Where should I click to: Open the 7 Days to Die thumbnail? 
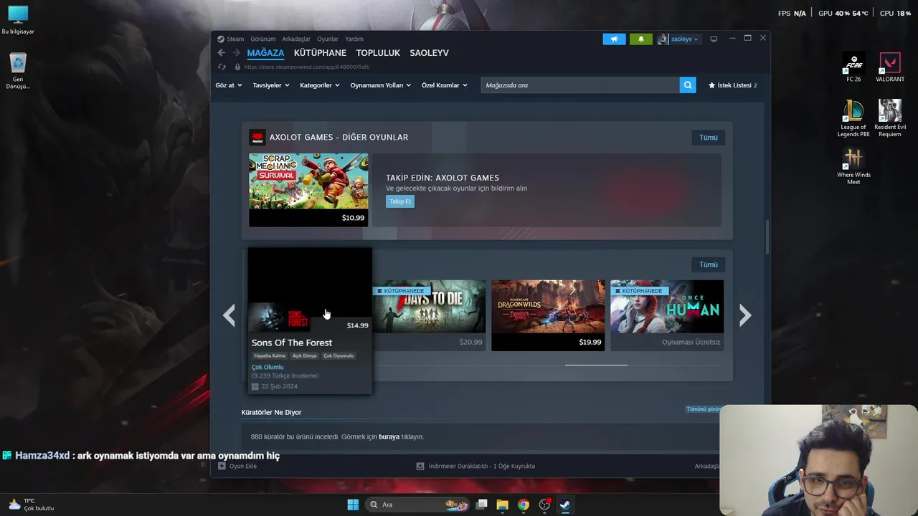pos(429,307)
